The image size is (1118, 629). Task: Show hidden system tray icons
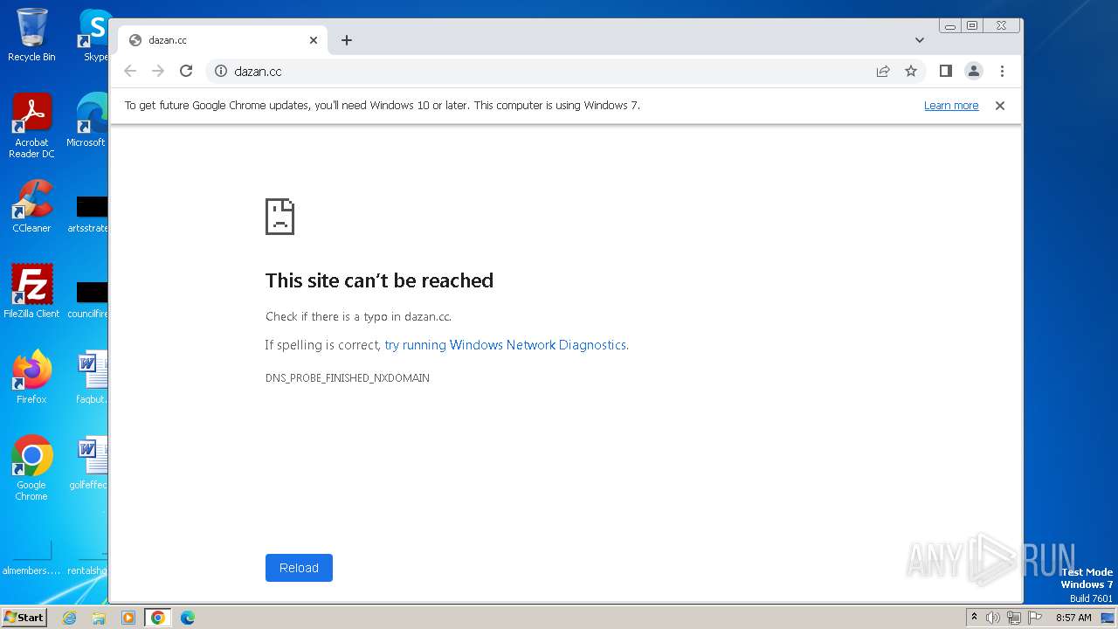point(974,618)
